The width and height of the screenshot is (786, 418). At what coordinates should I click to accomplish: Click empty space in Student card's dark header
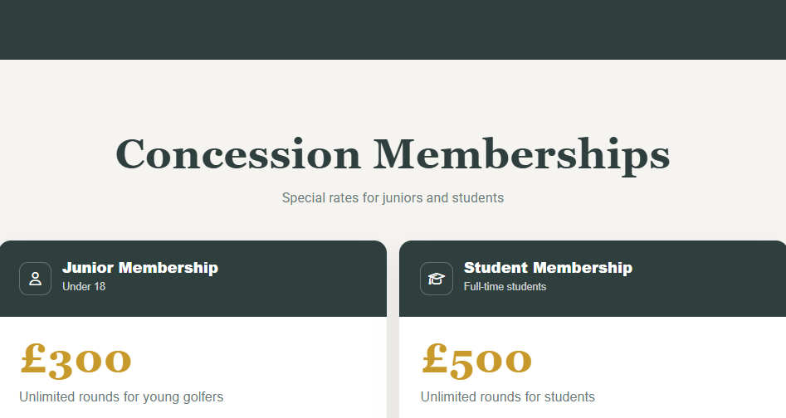[x=705, y=279]
